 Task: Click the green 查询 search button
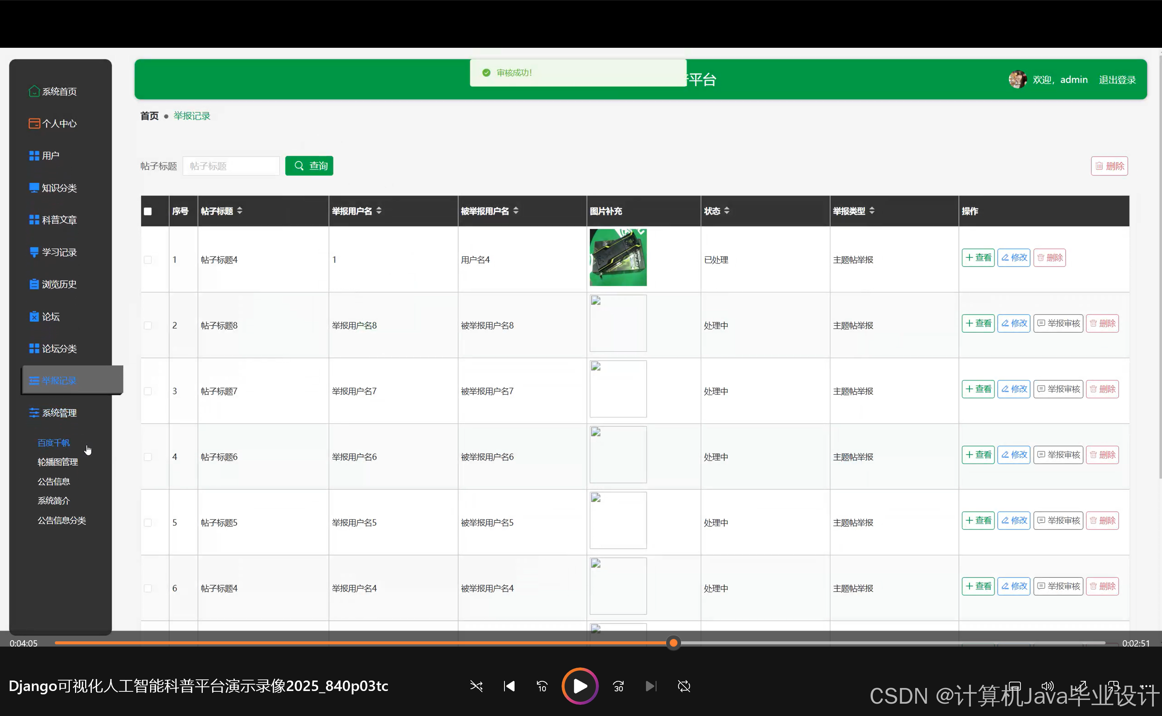pos(309,166)
